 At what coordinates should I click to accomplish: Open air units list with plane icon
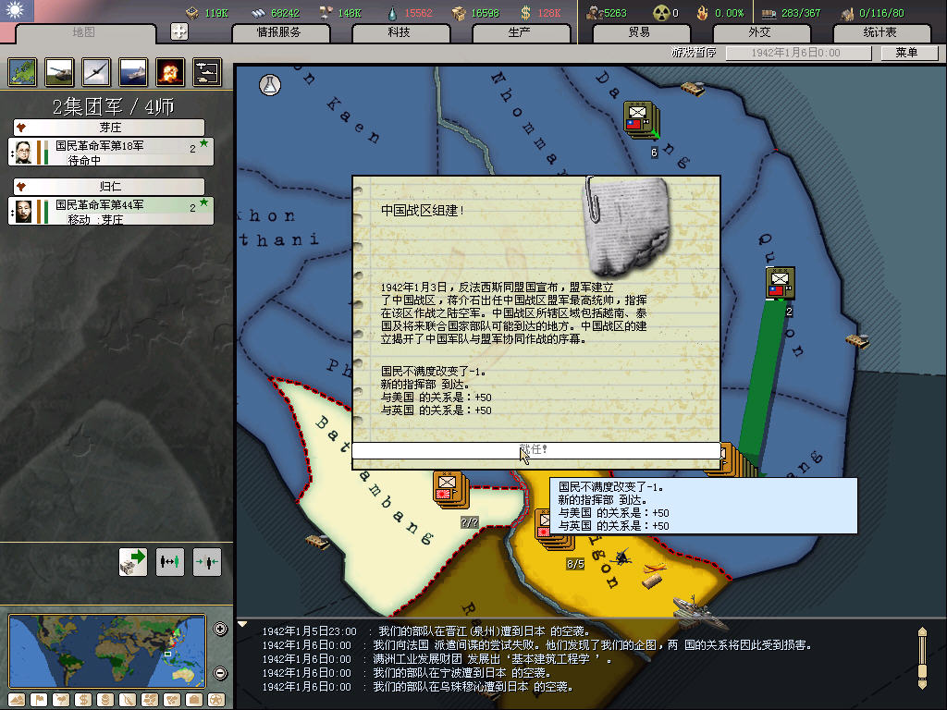click(x=96, y=72)
